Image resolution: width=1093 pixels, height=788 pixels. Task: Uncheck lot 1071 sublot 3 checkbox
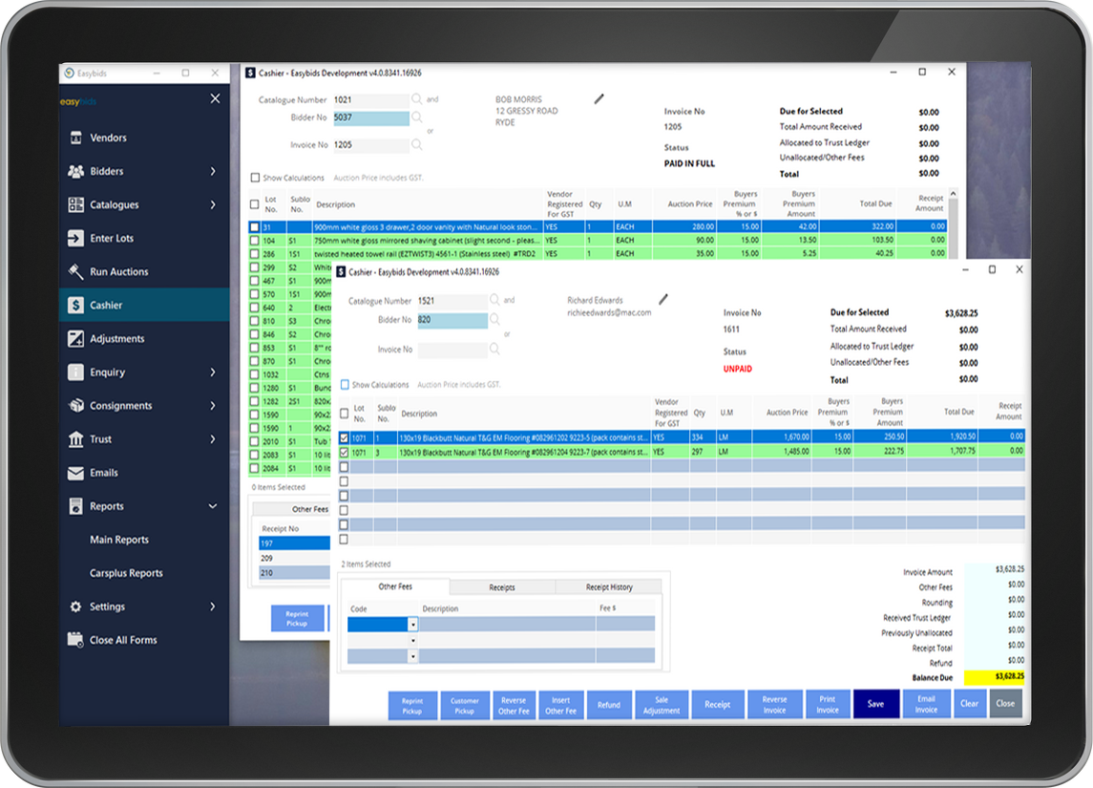pos(344,453)
